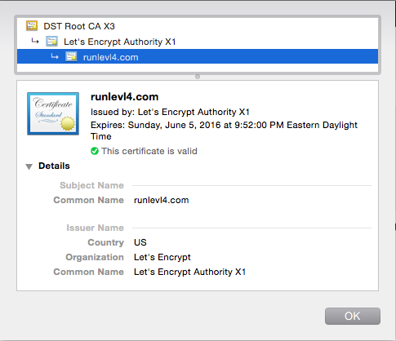Screen dimensions: 396x341
Task: Click the Issuer Common Name value
Action: click(x=189, y=272)
